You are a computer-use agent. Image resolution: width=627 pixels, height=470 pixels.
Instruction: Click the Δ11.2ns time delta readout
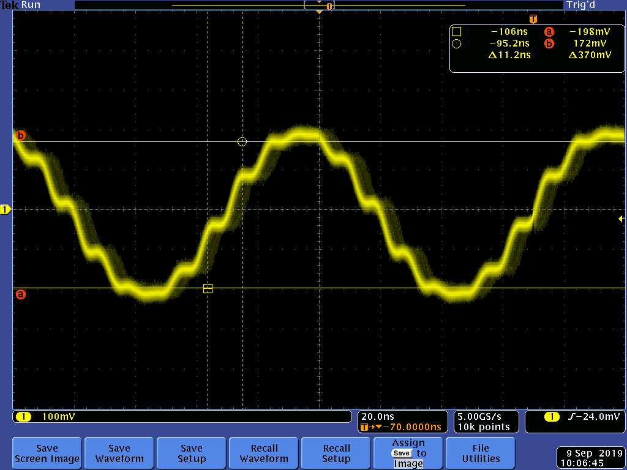509,55
